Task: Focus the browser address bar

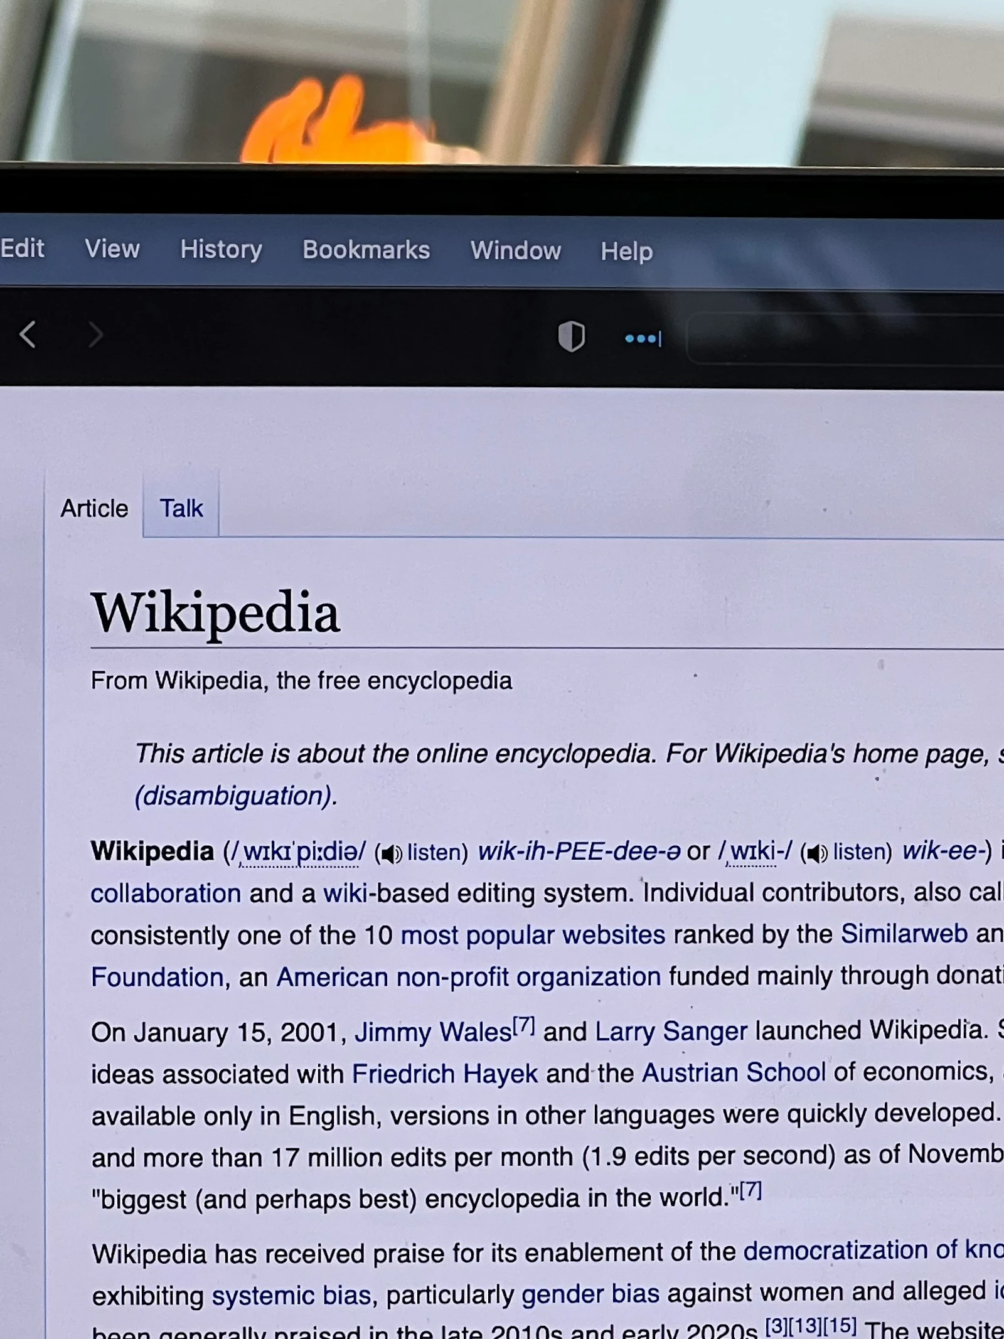Action: point(845,339)
